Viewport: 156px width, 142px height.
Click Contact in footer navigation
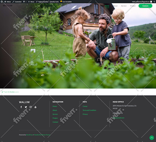click(x=55, y=122)
